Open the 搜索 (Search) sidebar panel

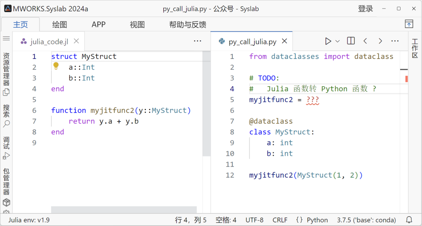click(6, 113)
